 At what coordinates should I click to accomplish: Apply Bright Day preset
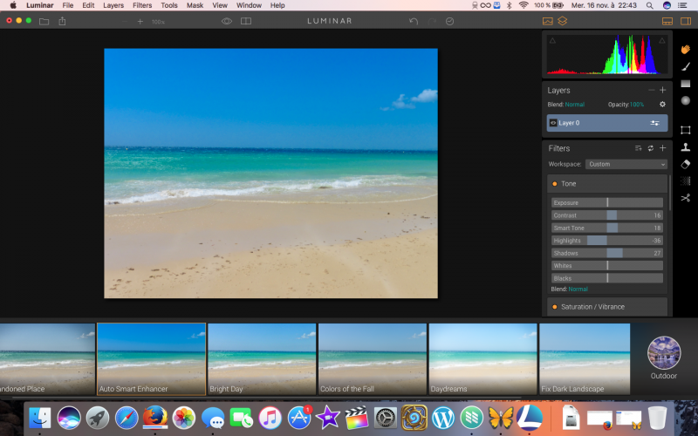pos(262,359)
